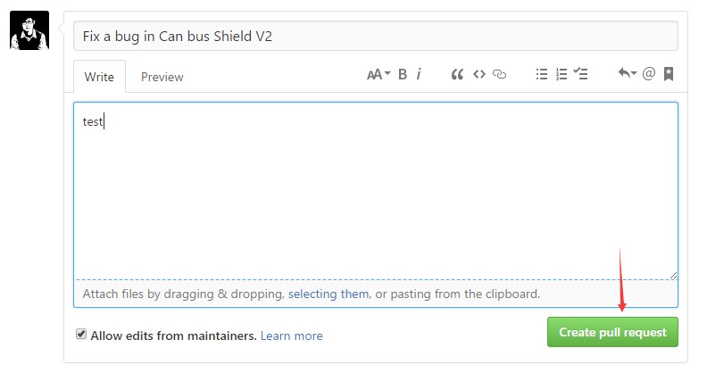Click the user avatar thumbnail
707x373 pixels.
[29, 30]
